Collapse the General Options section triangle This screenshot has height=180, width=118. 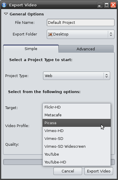[6, 14]
